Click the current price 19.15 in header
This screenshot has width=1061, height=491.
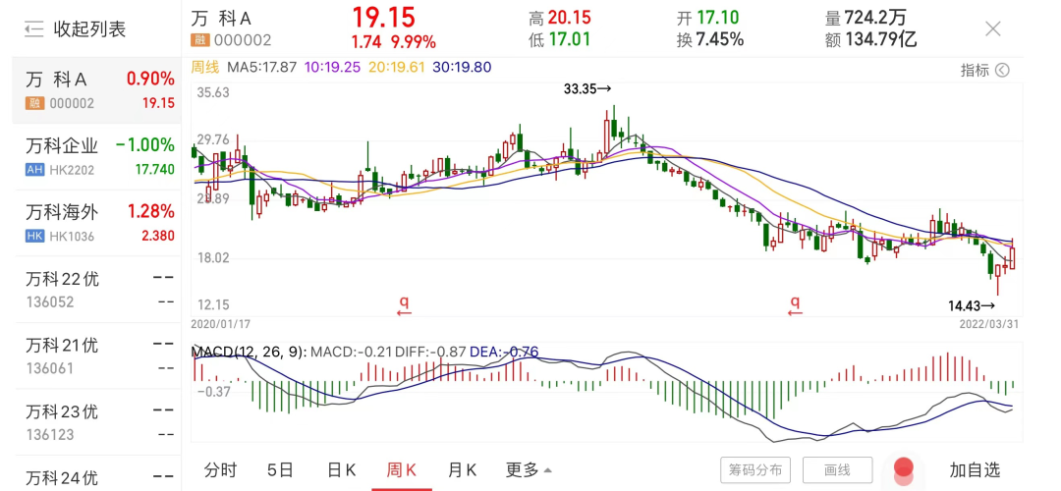pyautogui.click(x=384, y=18)
